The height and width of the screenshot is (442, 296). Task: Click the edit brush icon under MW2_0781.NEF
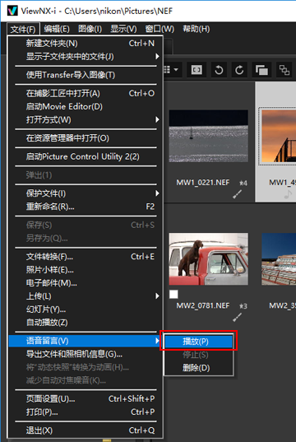237,317
